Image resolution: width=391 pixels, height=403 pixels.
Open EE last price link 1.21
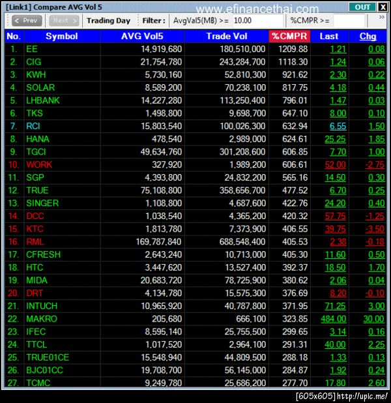(338, 49)
